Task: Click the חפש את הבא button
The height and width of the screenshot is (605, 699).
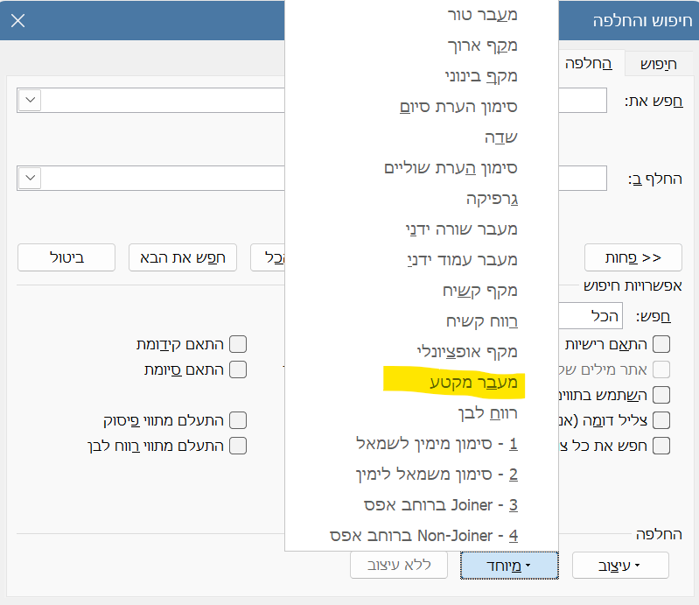Action: click(183, 257)
